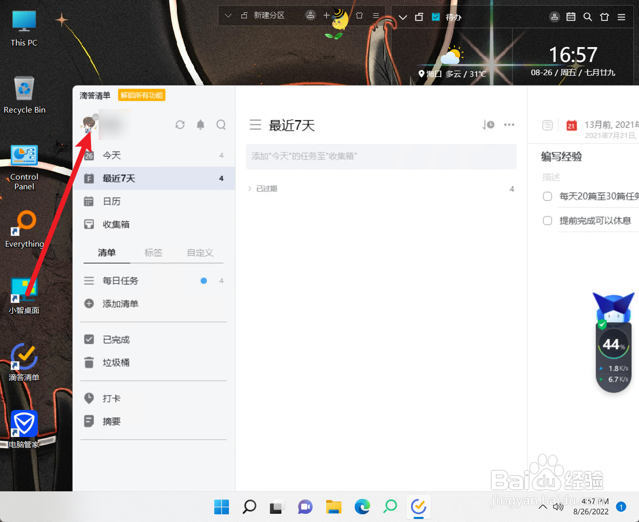Click the search icon in sidebar
The width and height of the screenshot is (639, 522).
point(221,124)
